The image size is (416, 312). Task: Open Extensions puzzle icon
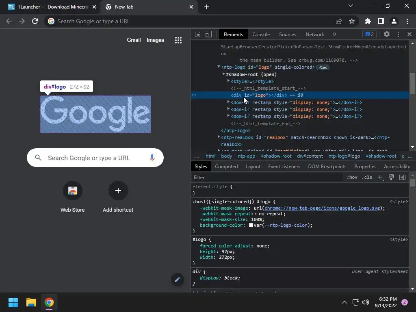tap(368, 21)
